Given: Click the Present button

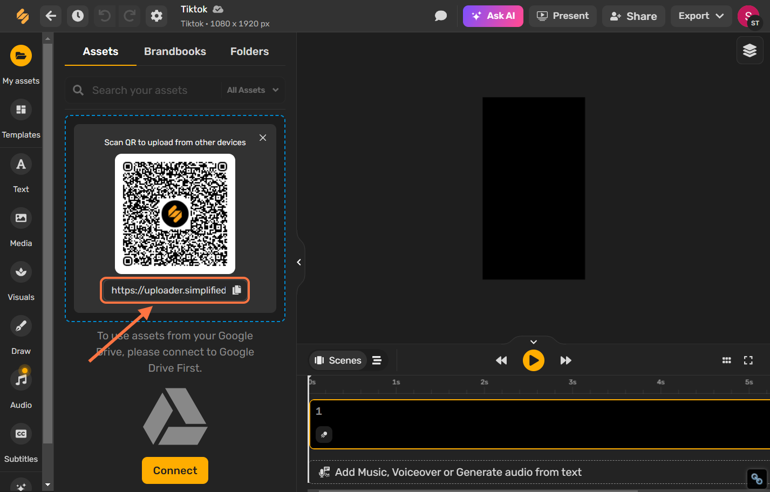Looking at the screenshot, I should pos(563,16).
